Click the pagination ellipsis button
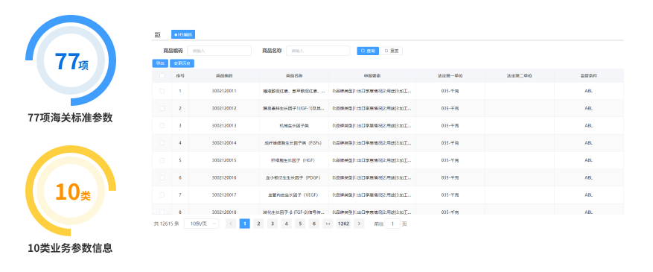The image size is (653, 272). (x=328, y=224)
